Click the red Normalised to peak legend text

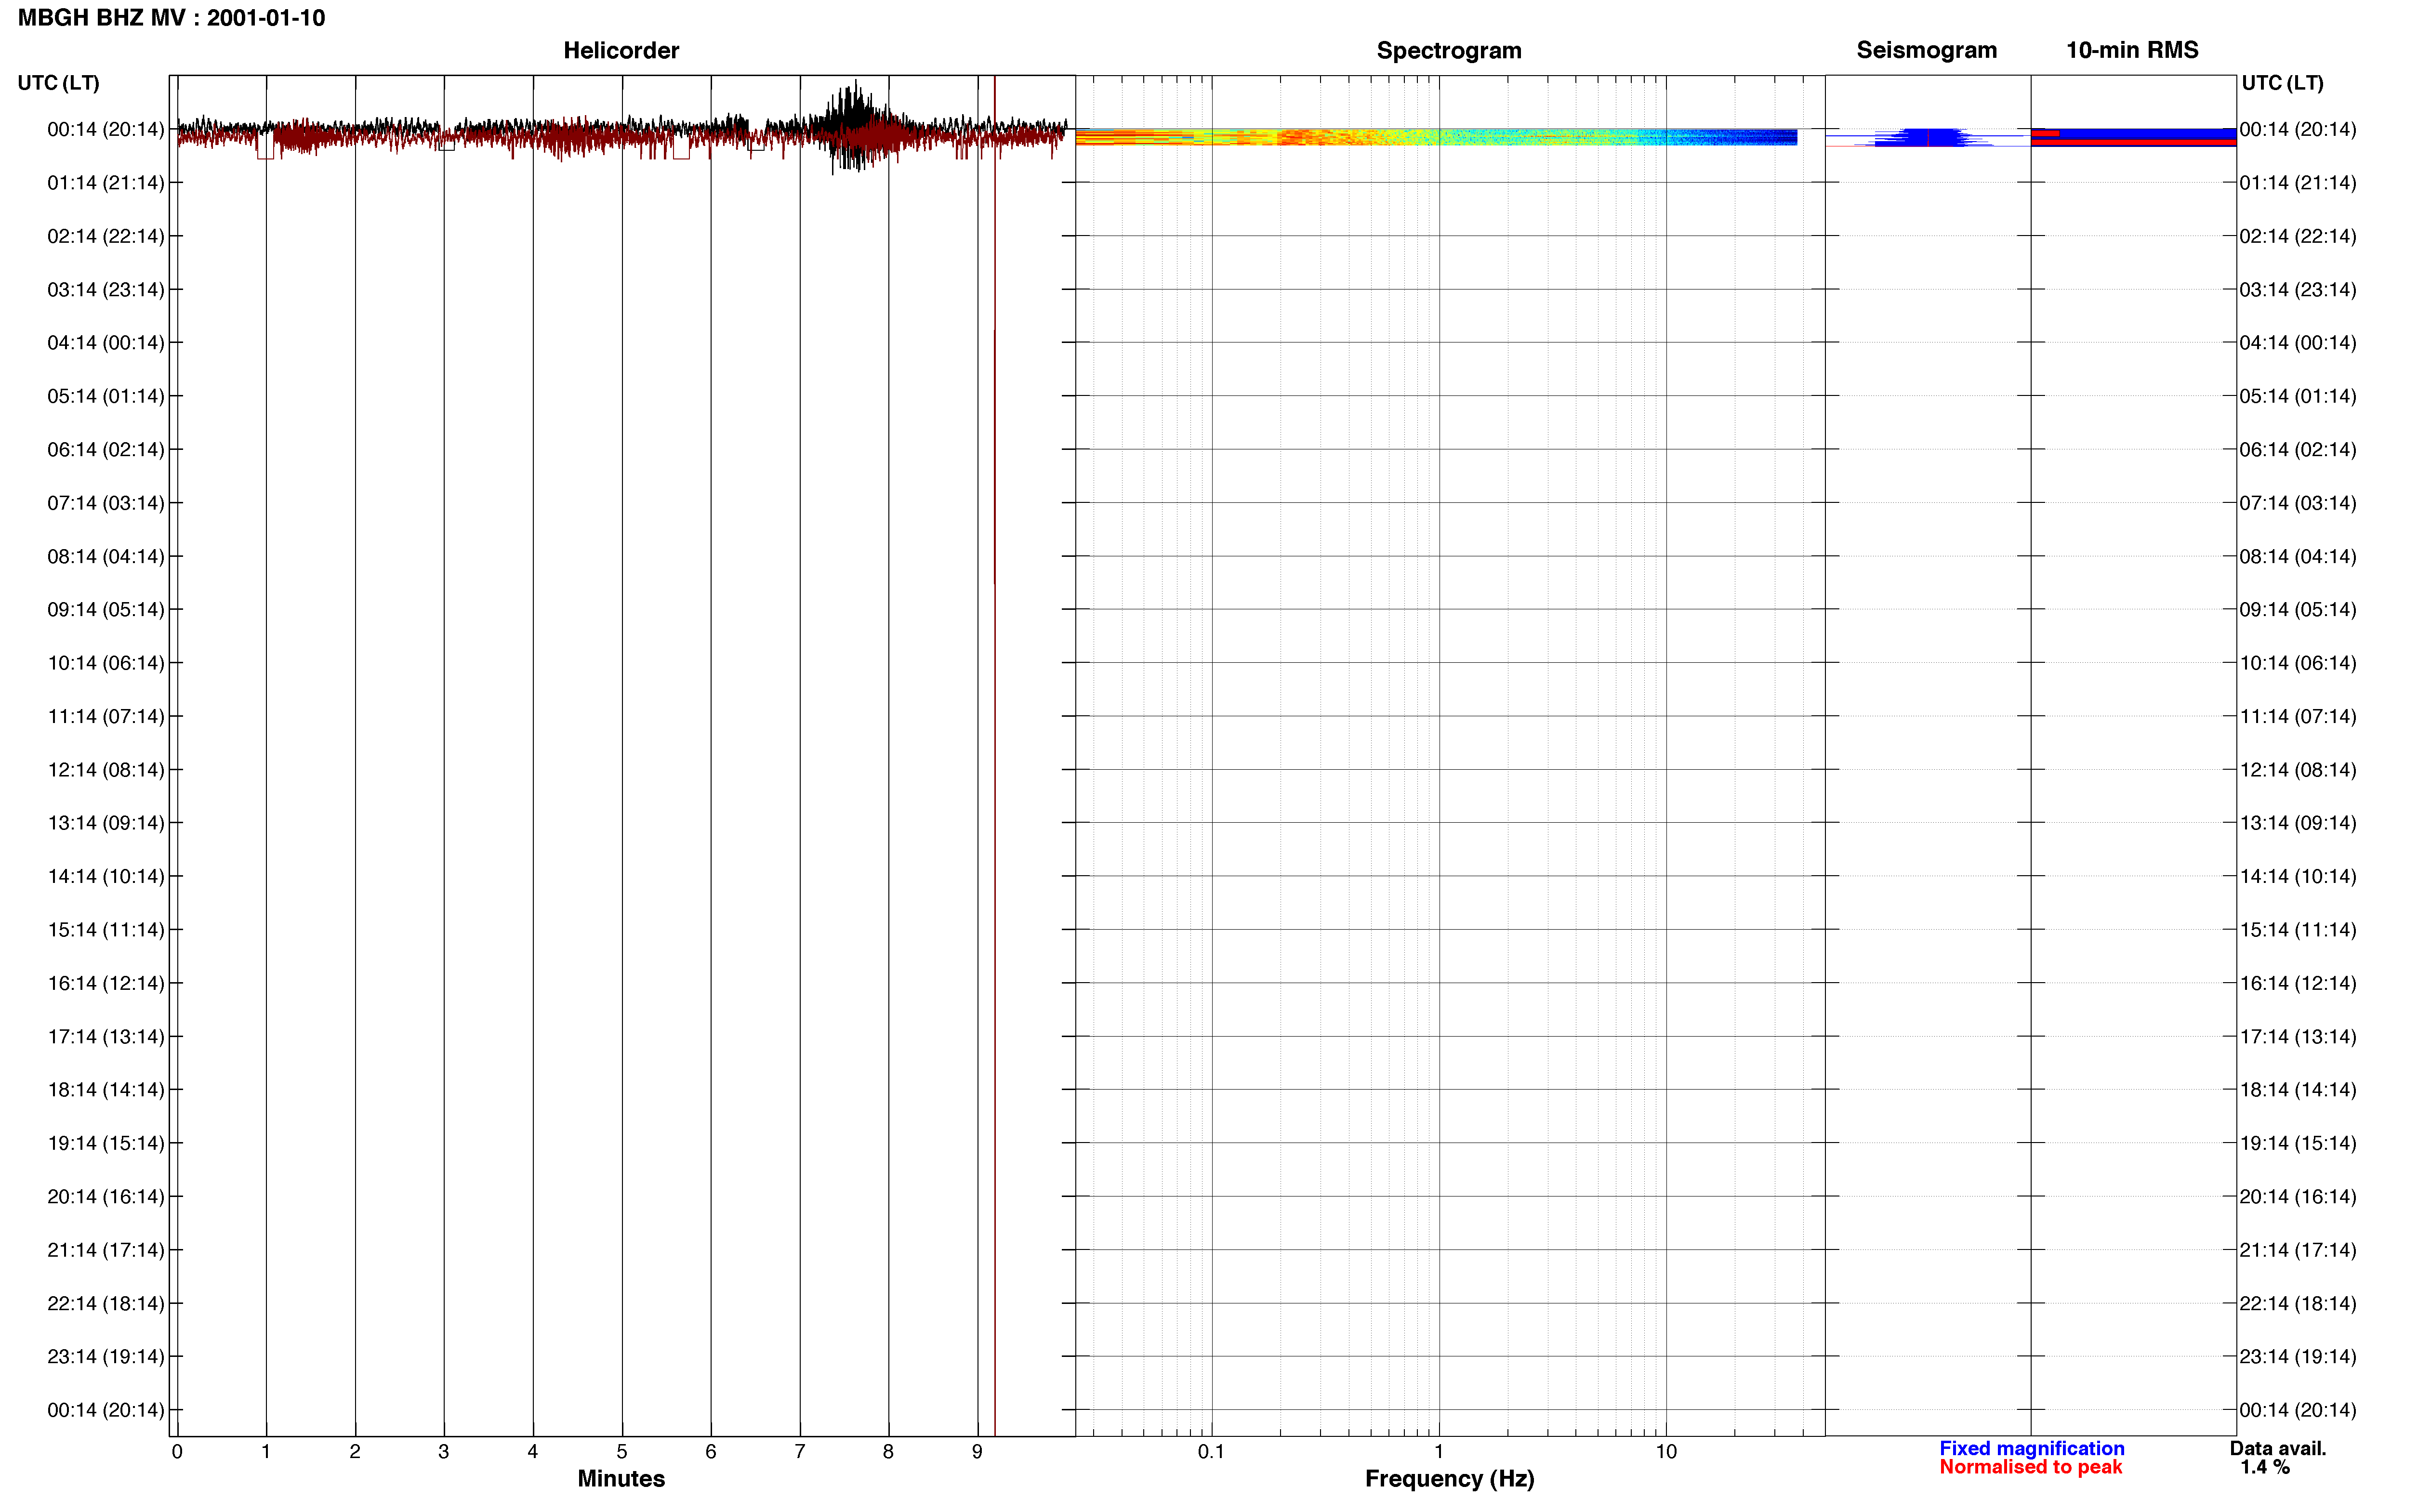click(2030, 1467)
